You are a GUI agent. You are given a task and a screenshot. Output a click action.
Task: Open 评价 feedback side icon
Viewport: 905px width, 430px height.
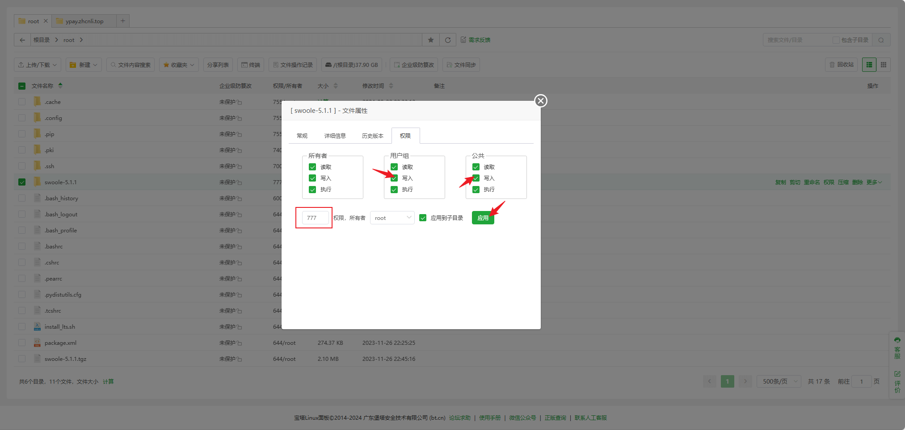click(897, 382)
